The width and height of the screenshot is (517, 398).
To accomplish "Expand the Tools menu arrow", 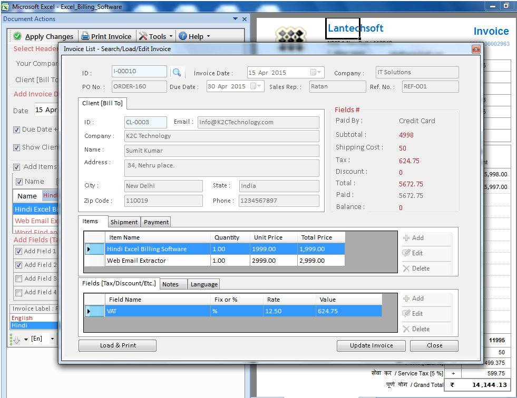I will pos(171,36).
